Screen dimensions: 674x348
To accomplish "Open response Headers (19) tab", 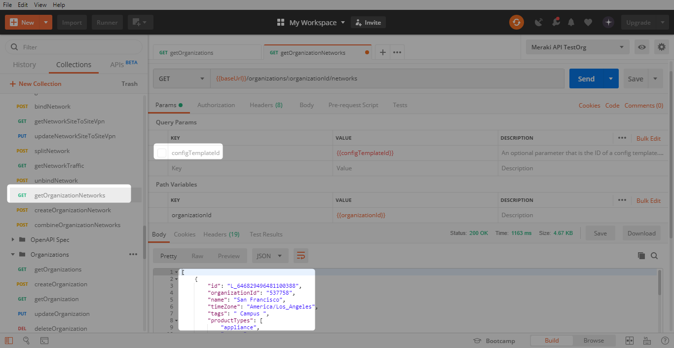I will pyautogui.click(x=222, y=234).
